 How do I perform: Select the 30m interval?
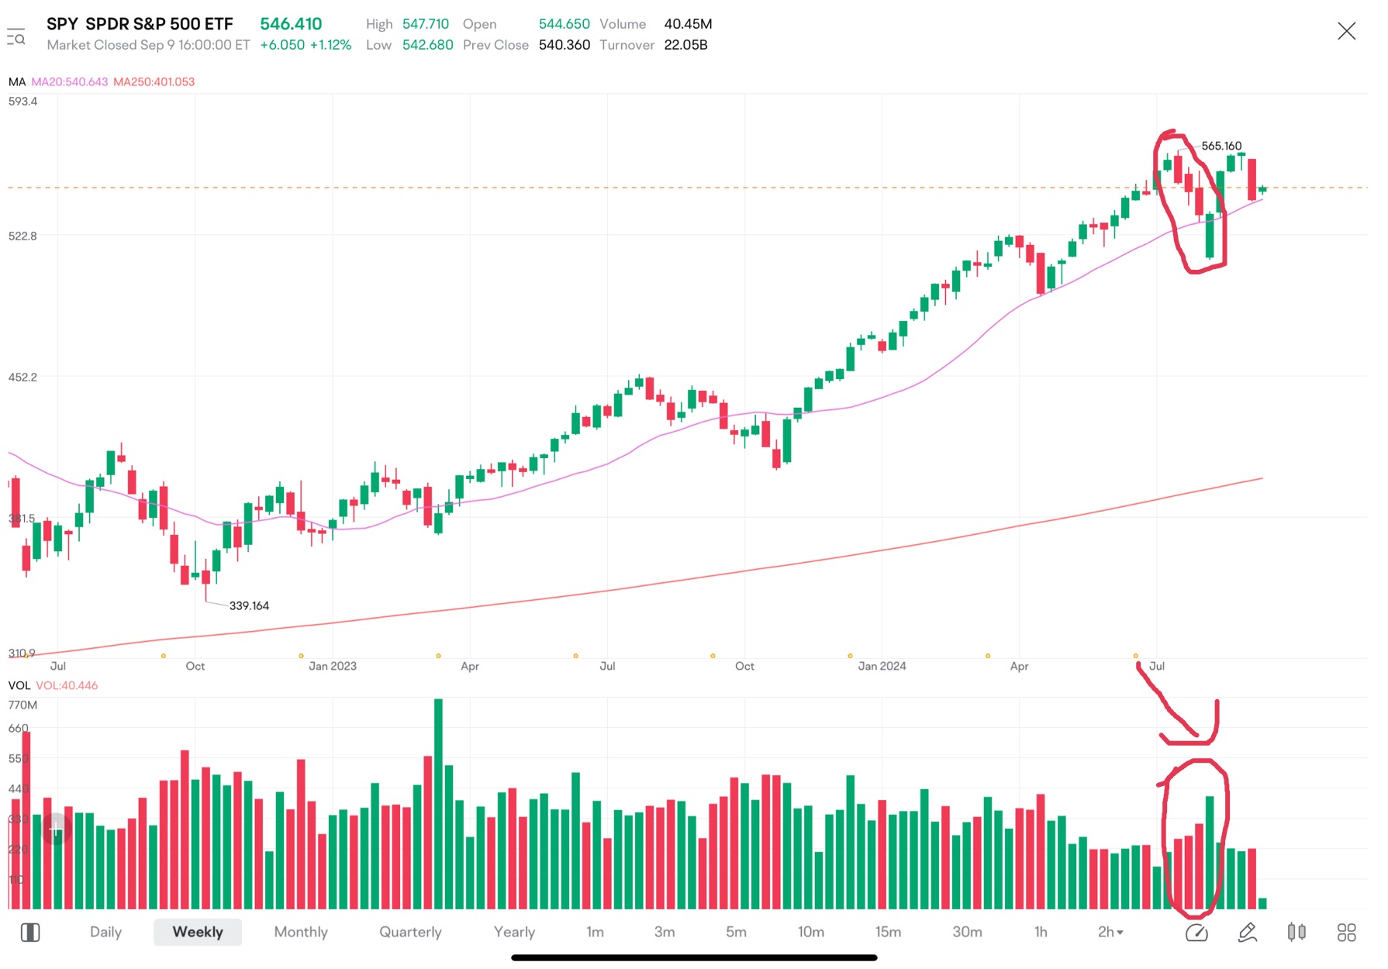(x=967, y=932)
